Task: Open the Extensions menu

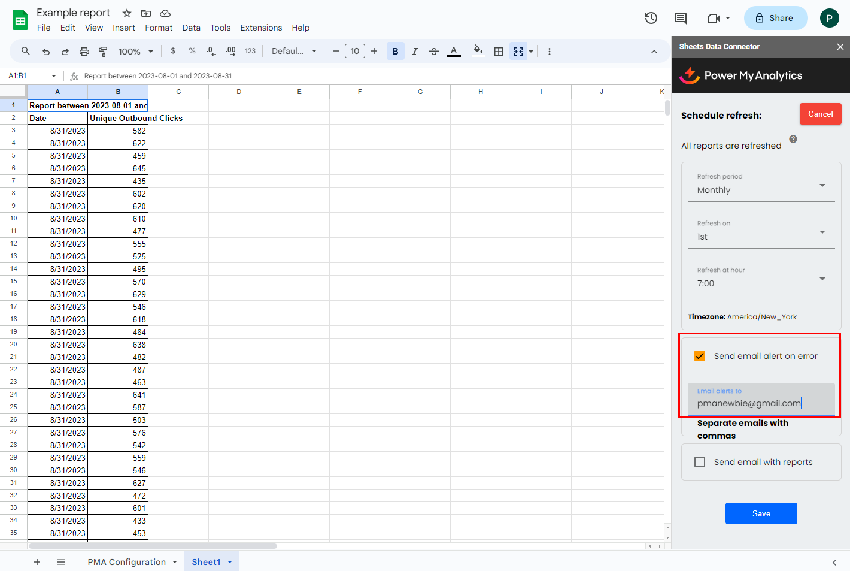Action: (261, 28)
